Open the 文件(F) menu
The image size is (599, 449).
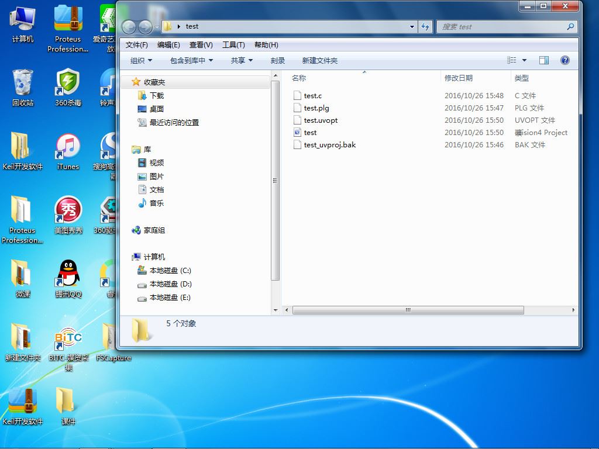tap(137, 44)
